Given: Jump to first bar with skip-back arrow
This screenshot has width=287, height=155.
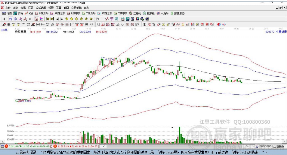Looking at the screenshot, I should coord(47,19).
